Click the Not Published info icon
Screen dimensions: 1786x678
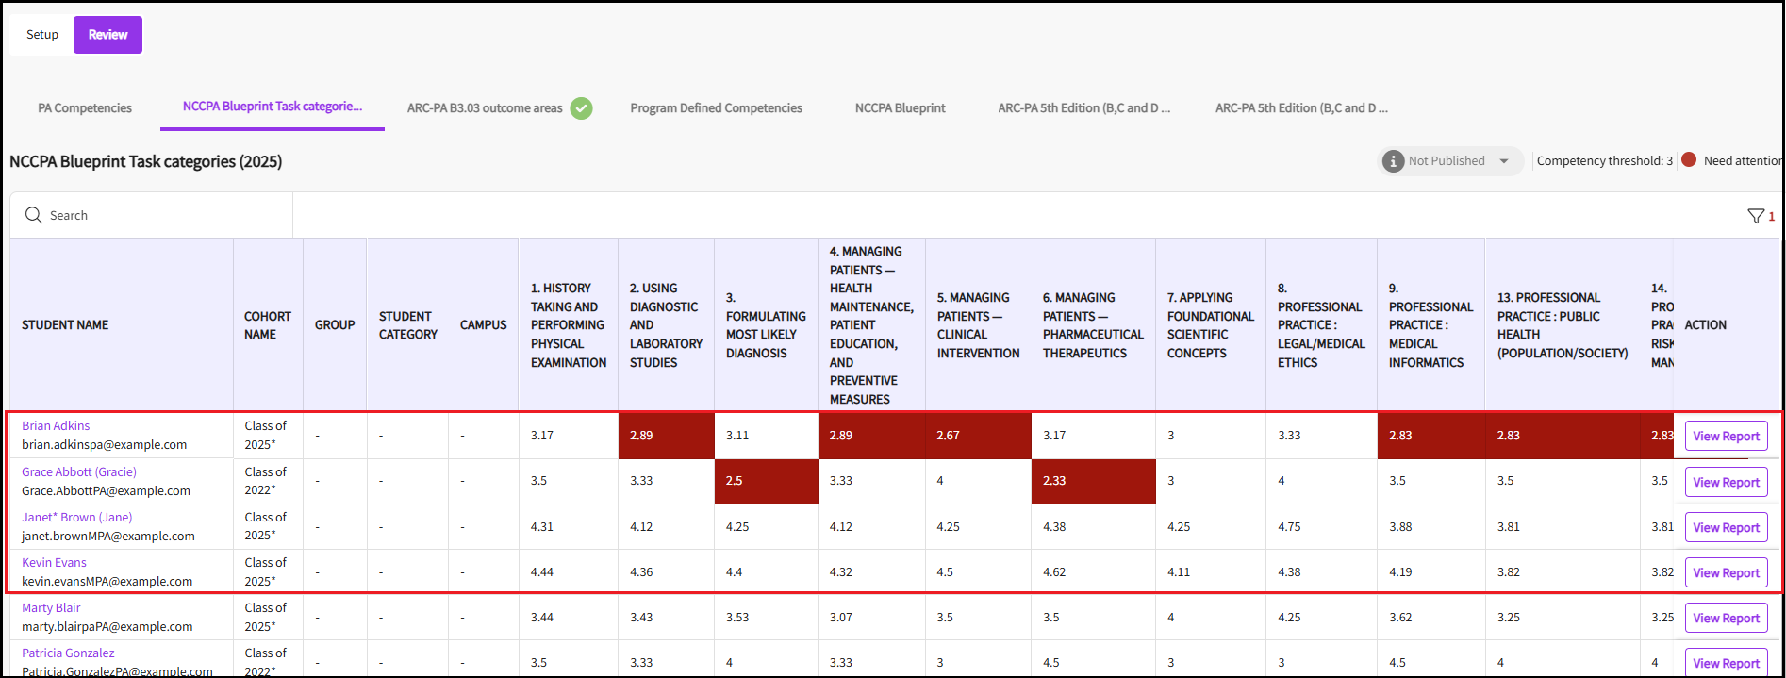coord(1393,161)
